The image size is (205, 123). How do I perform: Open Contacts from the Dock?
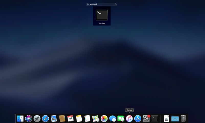point(62,119)
